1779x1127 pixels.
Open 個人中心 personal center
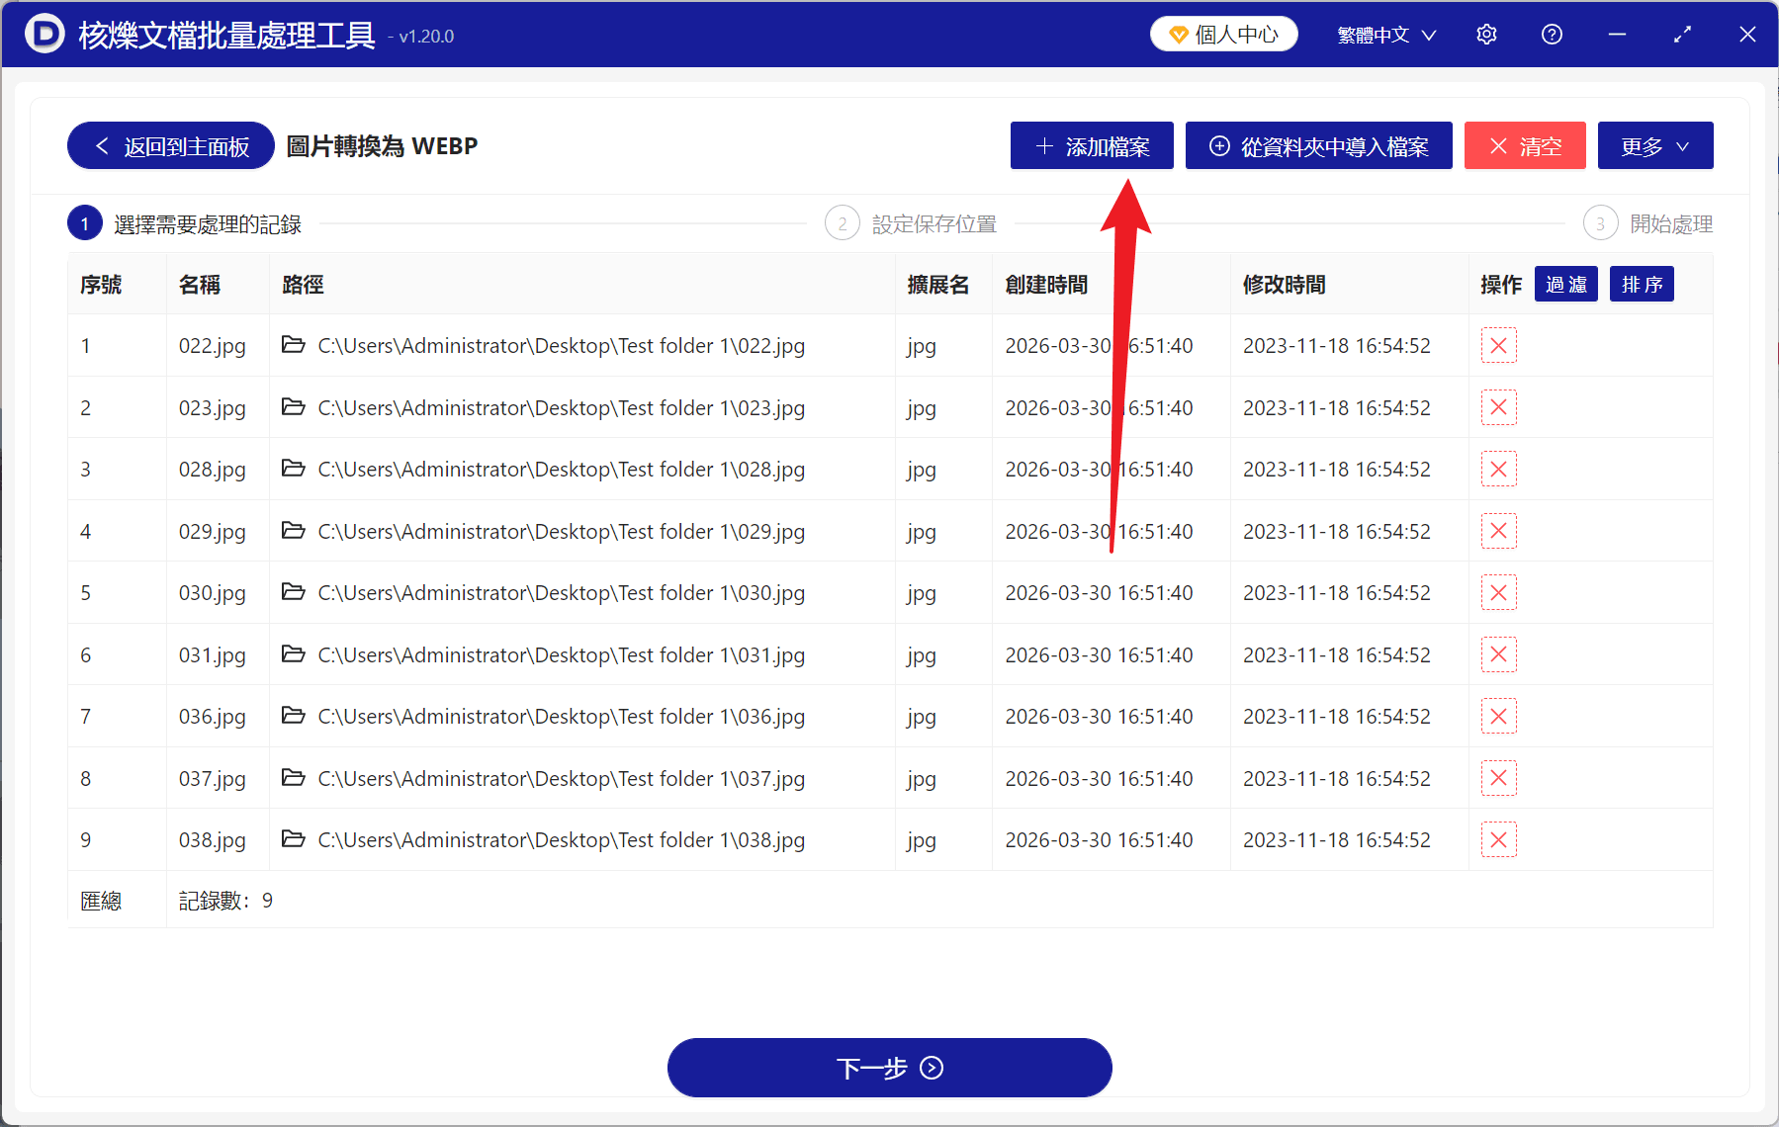coord(1223,33)
